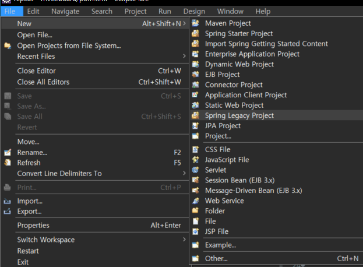Open the Navigate menu
This screenshot has width=363, height=267.
tap(65, 11)
